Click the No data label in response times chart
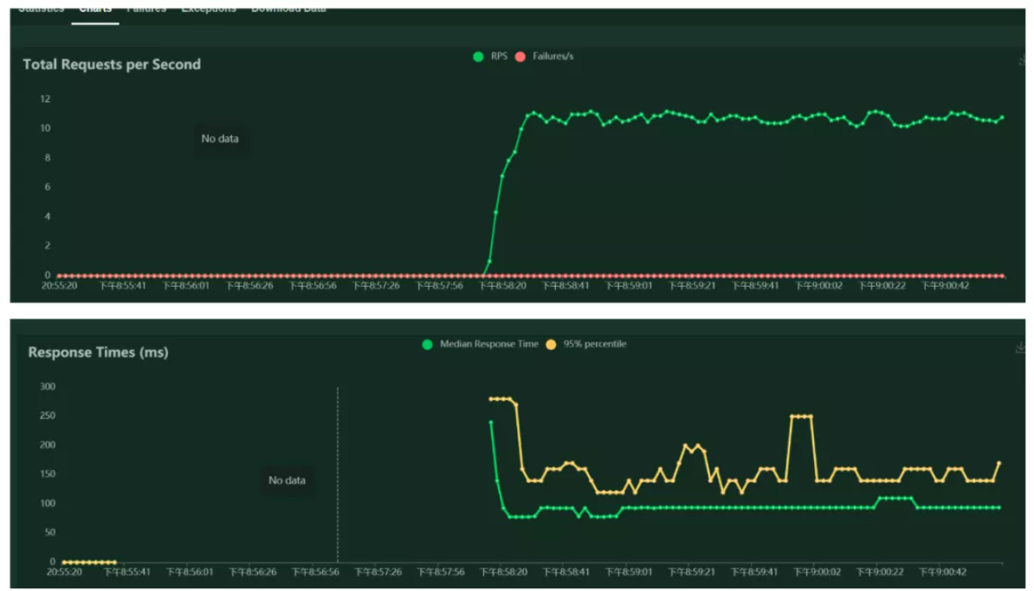 (x=287, y=480)
